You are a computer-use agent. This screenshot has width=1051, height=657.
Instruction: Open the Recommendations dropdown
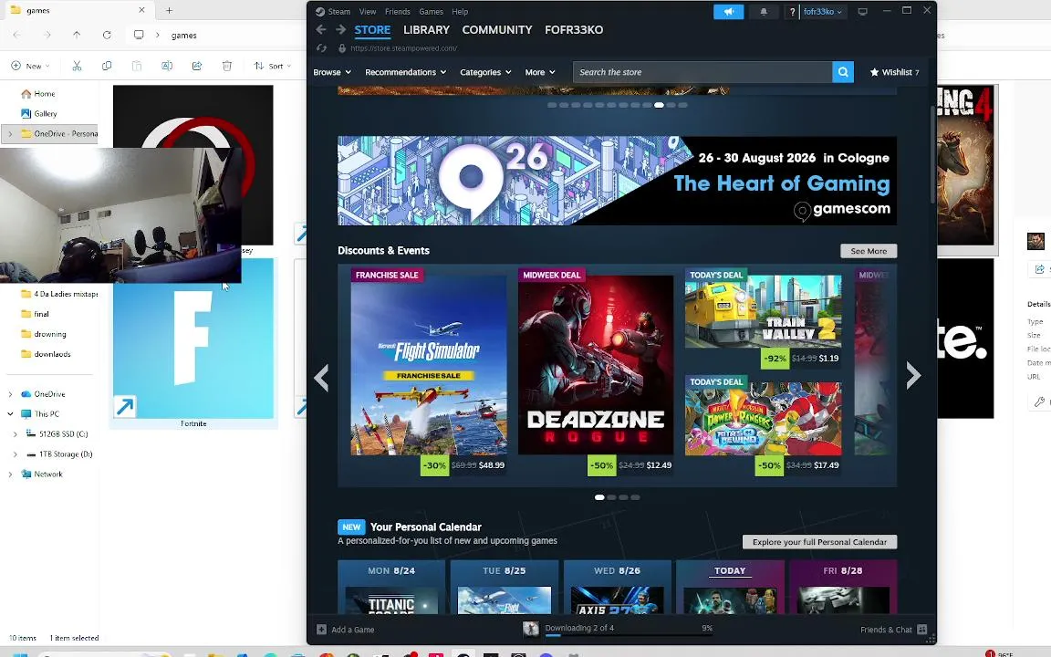click(405, 72)
